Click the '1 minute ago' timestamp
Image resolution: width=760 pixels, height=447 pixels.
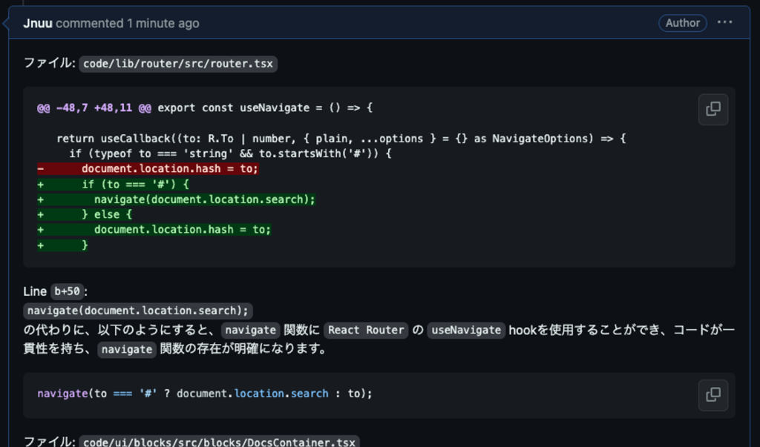163,23
